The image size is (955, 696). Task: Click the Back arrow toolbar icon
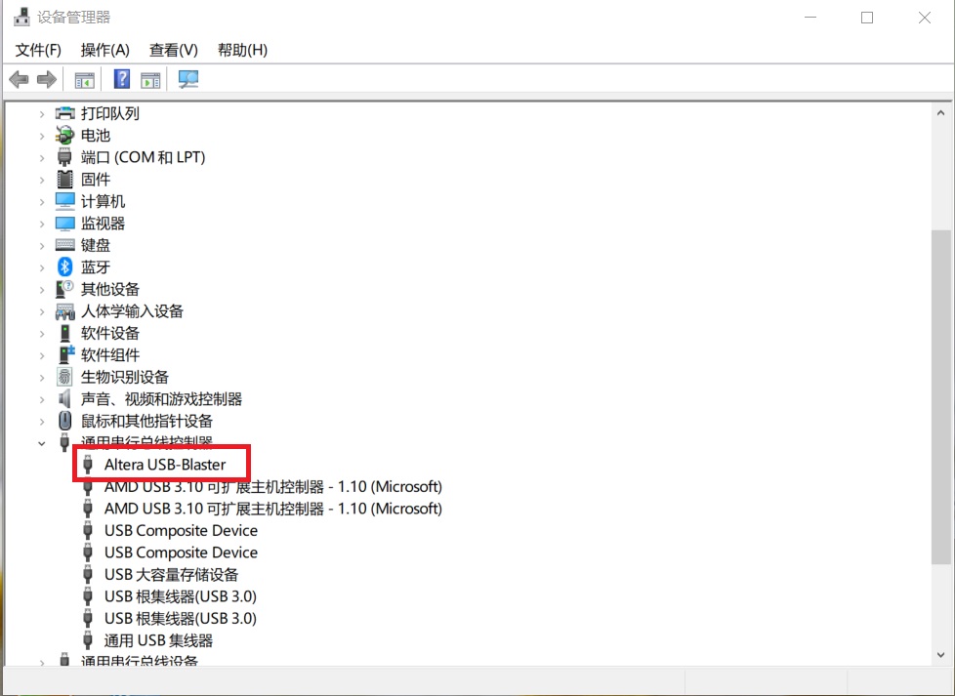click(x=19, y=79)
